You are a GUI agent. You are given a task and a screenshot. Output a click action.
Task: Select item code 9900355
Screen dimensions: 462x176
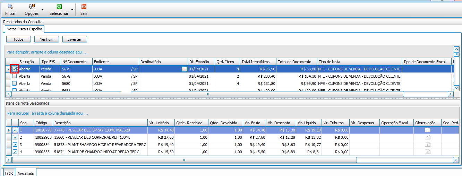pos(43,152)
